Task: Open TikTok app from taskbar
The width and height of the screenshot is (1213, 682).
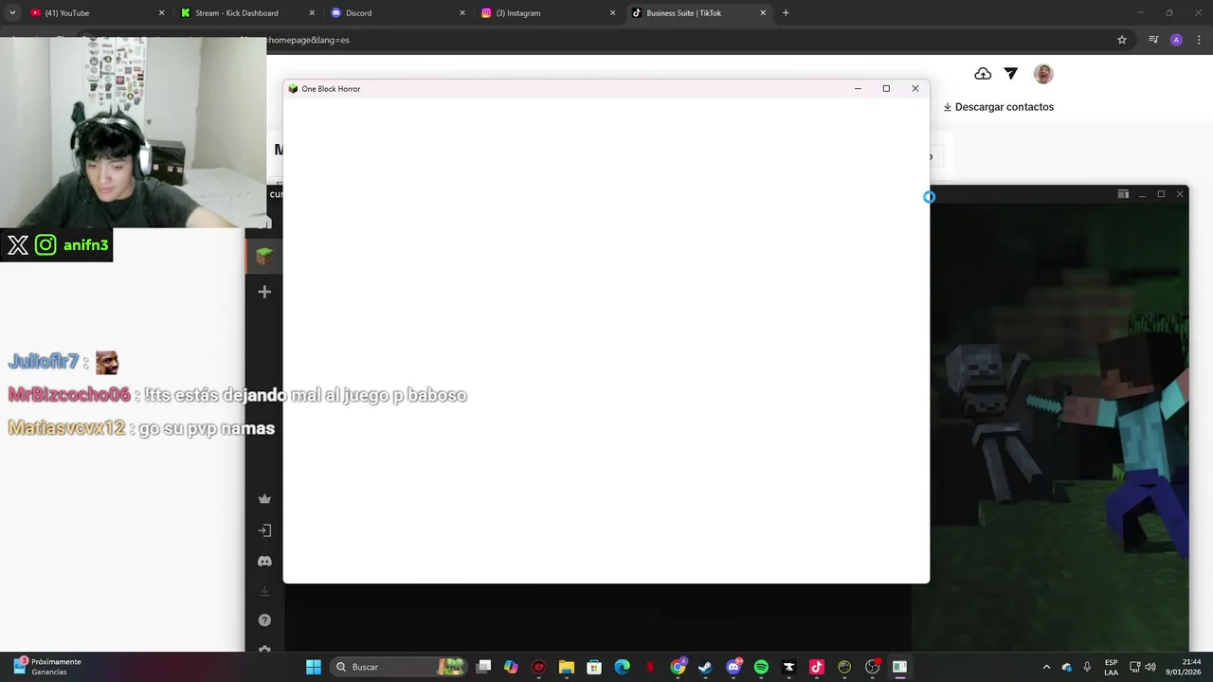Action: (x=817, y=667)
